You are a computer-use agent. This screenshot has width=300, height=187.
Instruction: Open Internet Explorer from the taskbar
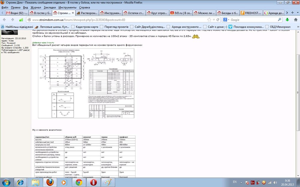tap(21, 182)
